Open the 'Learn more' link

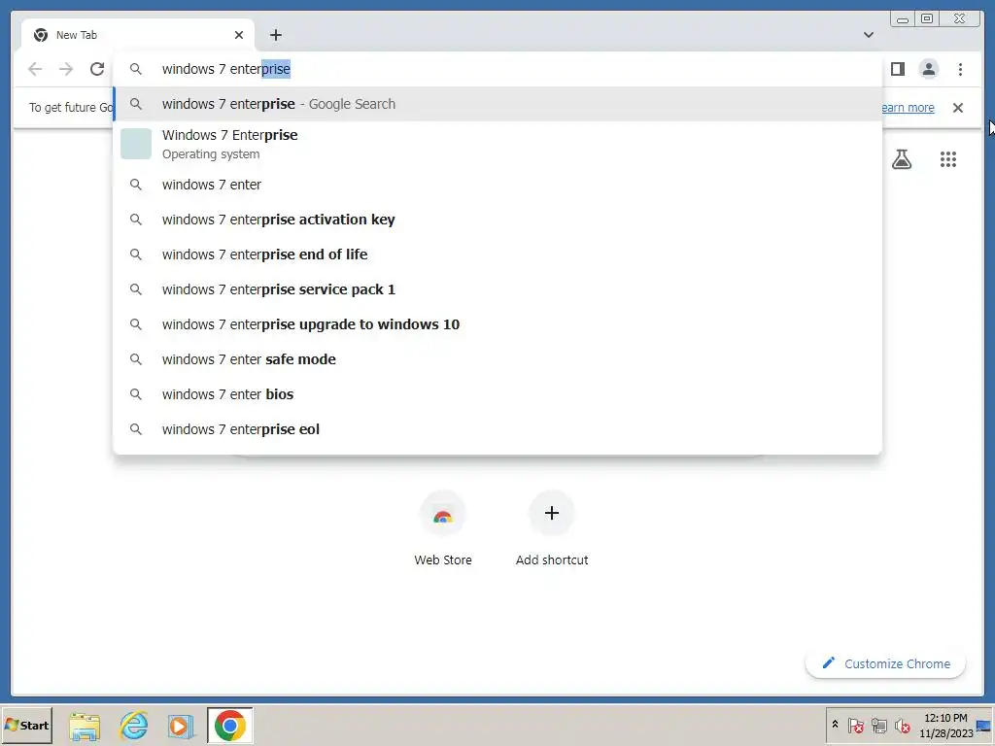(x=908, y=107)
